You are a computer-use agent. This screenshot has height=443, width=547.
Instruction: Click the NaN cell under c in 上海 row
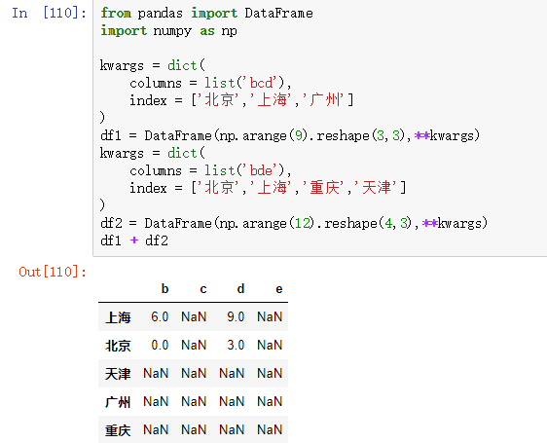[x=194, y=317]
